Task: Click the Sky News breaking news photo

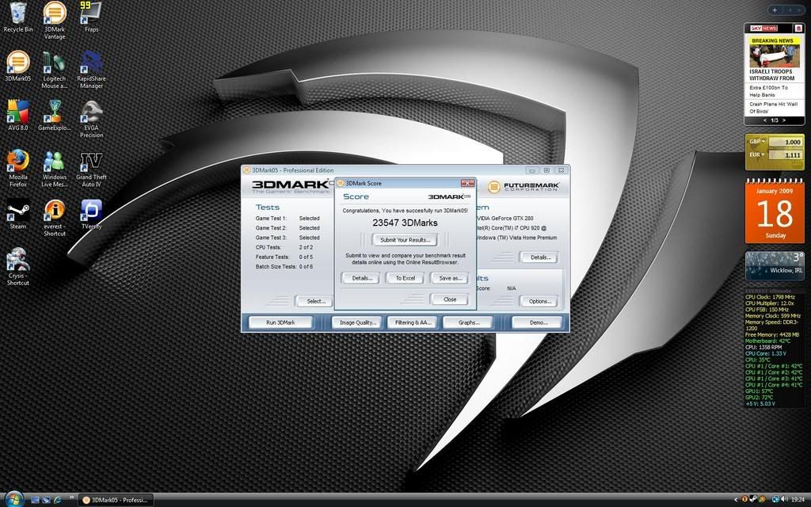Action: click(x=775, y=56)
